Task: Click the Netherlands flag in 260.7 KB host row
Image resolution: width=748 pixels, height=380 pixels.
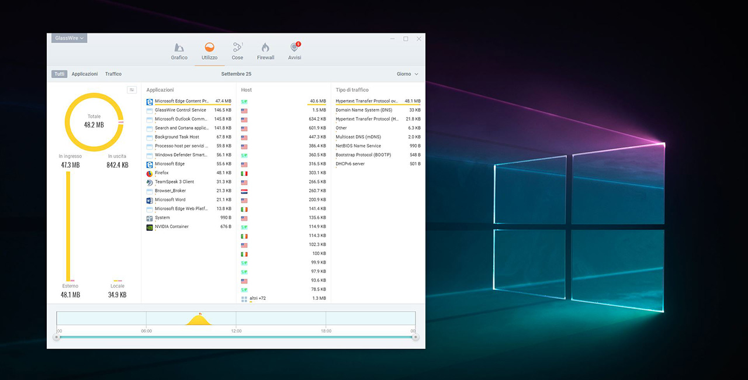Action: coord(244,191)
